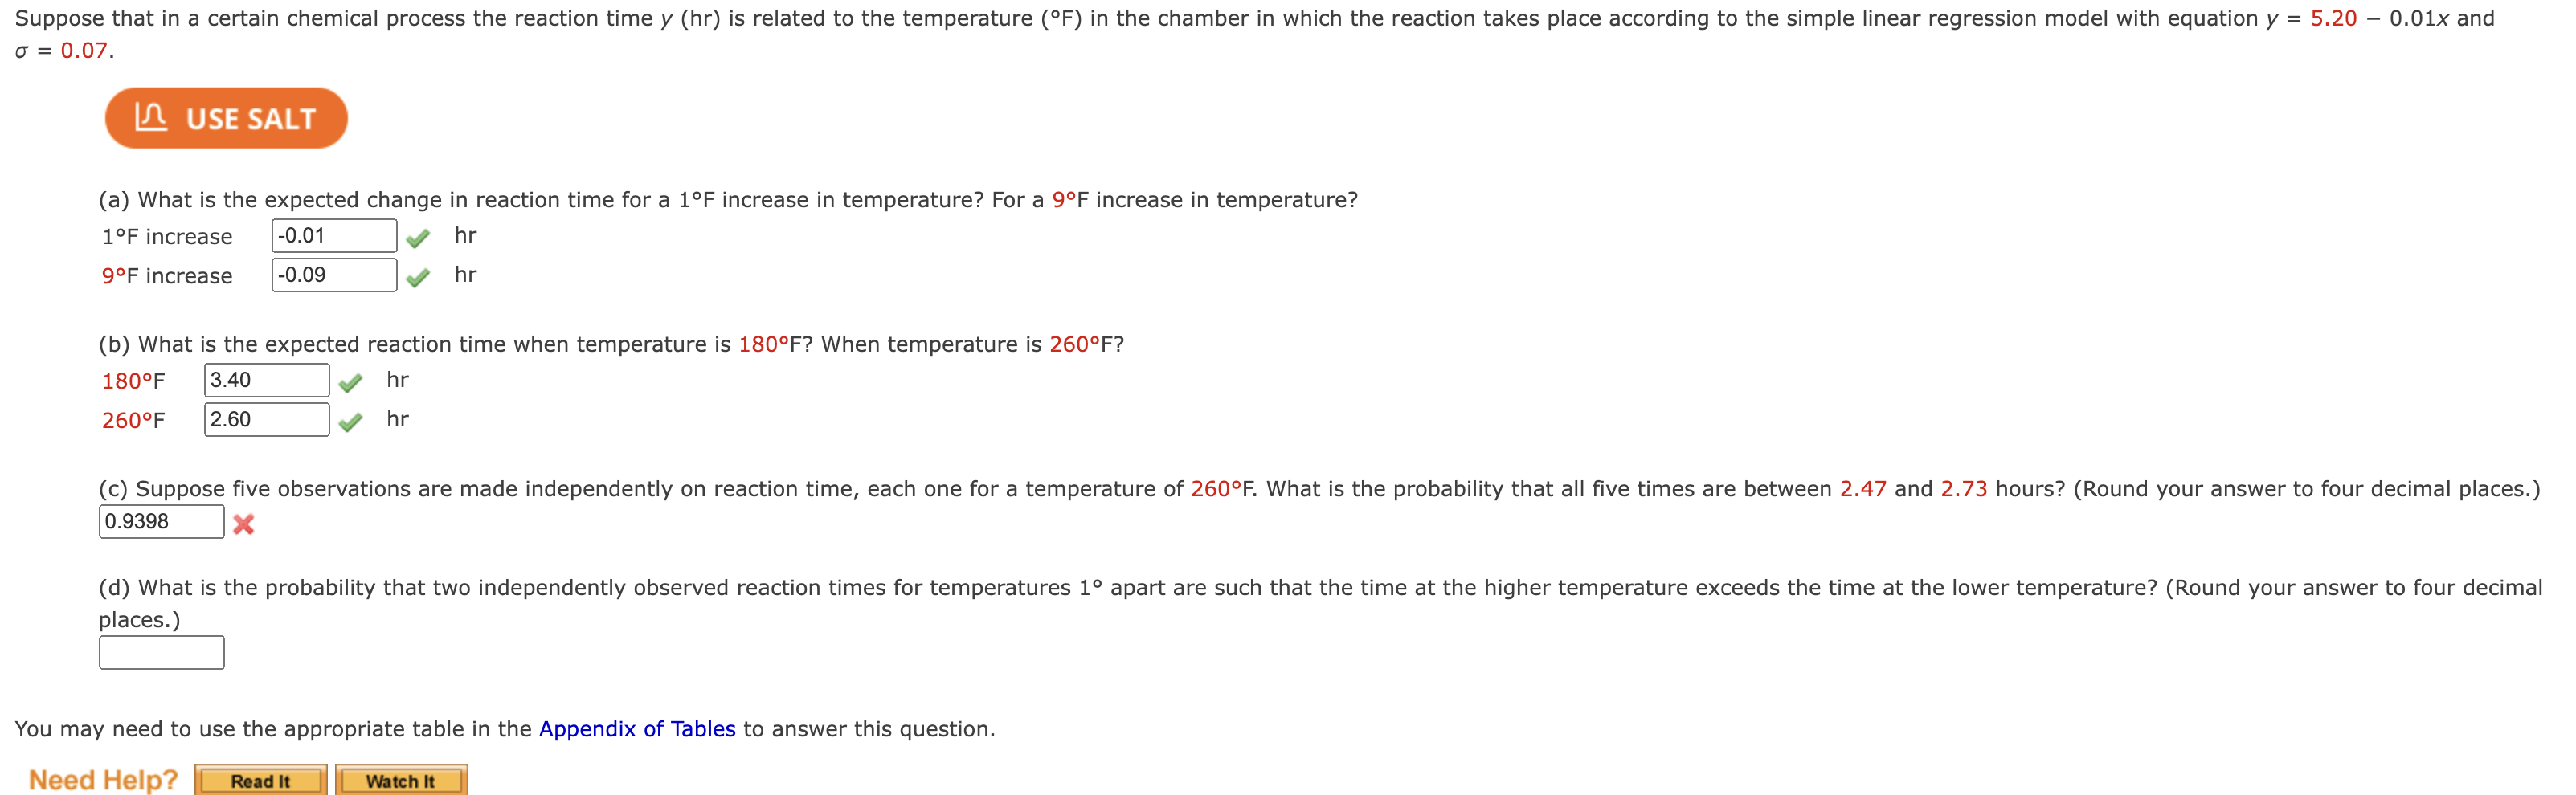Select the part (c) answer box showing 0.9398
This screenshot has height=795, width=2576.
[x=162, y=520]
